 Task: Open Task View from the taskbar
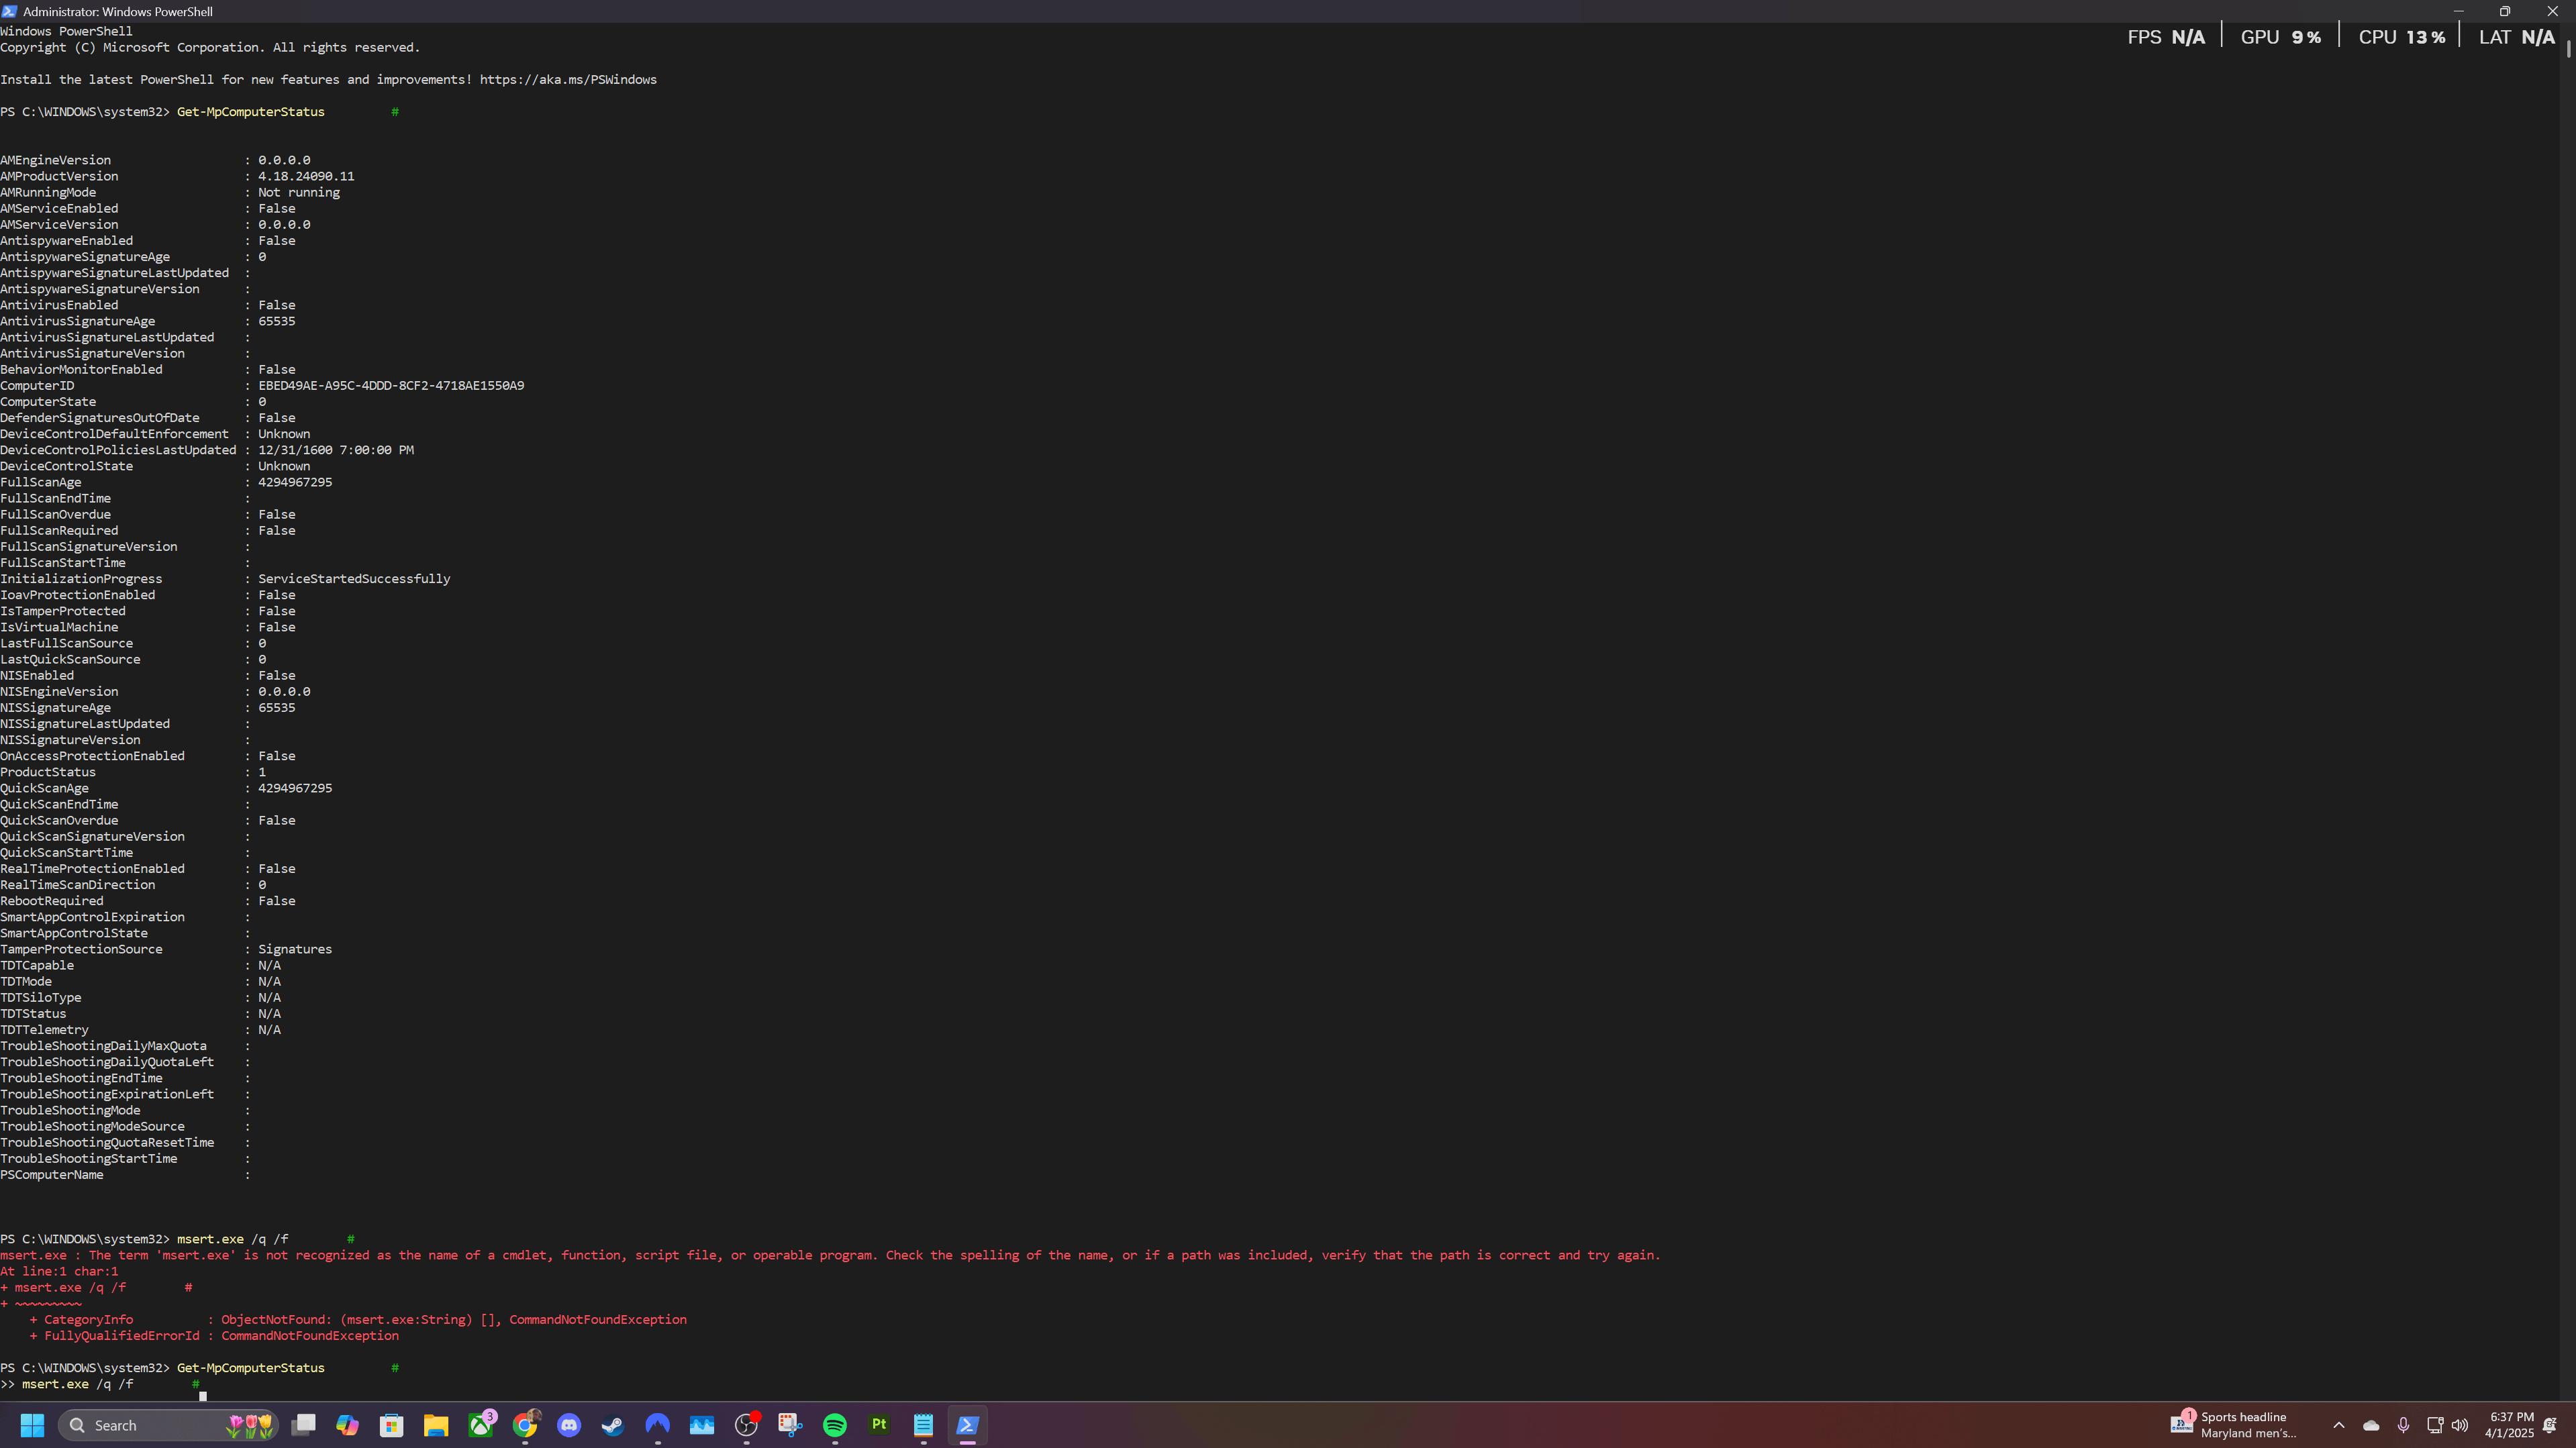[x=303, y=1425]
